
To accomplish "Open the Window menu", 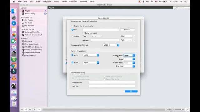I will pos(83,2).
